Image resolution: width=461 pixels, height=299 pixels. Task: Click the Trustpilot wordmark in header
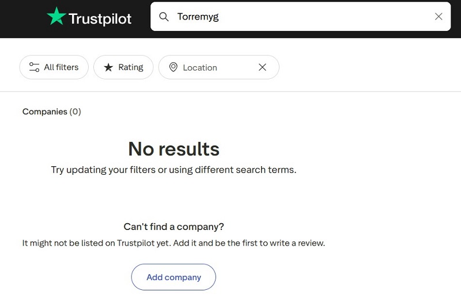pyautogui.click(x=100, y=18)
